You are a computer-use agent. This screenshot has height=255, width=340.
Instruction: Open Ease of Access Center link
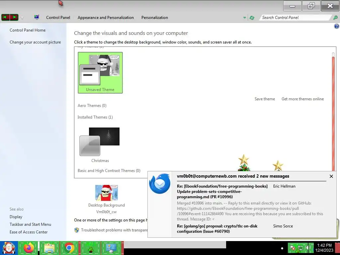(29, 232)
